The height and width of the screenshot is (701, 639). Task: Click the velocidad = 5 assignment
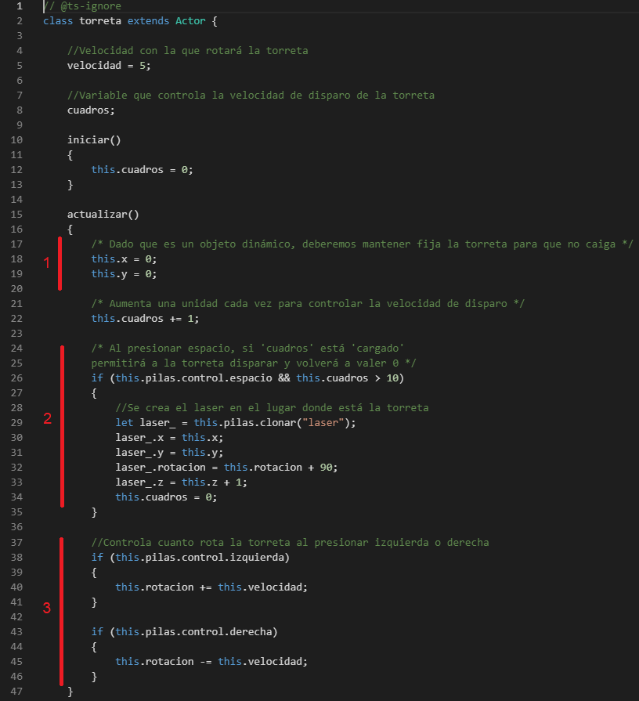click(109, 66)
